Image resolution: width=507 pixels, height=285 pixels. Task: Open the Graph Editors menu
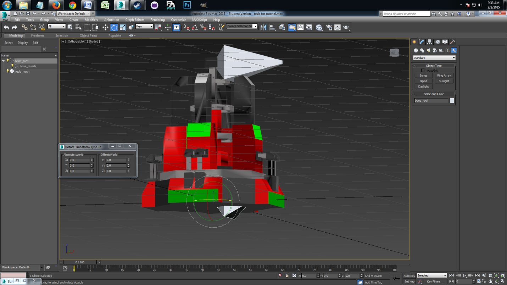coord(135,20)
